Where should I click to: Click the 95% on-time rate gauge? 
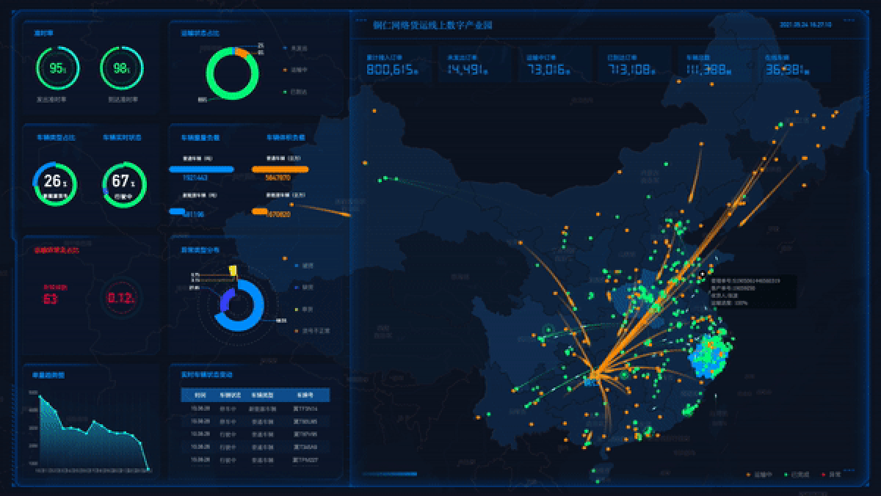click(57, 68)
